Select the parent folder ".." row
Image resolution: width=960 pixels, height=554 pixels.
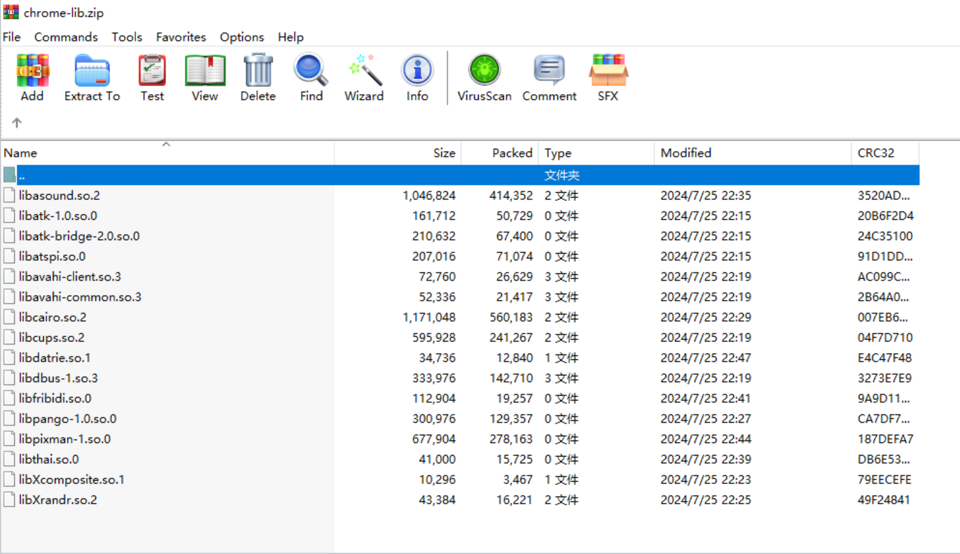[22, 175]
